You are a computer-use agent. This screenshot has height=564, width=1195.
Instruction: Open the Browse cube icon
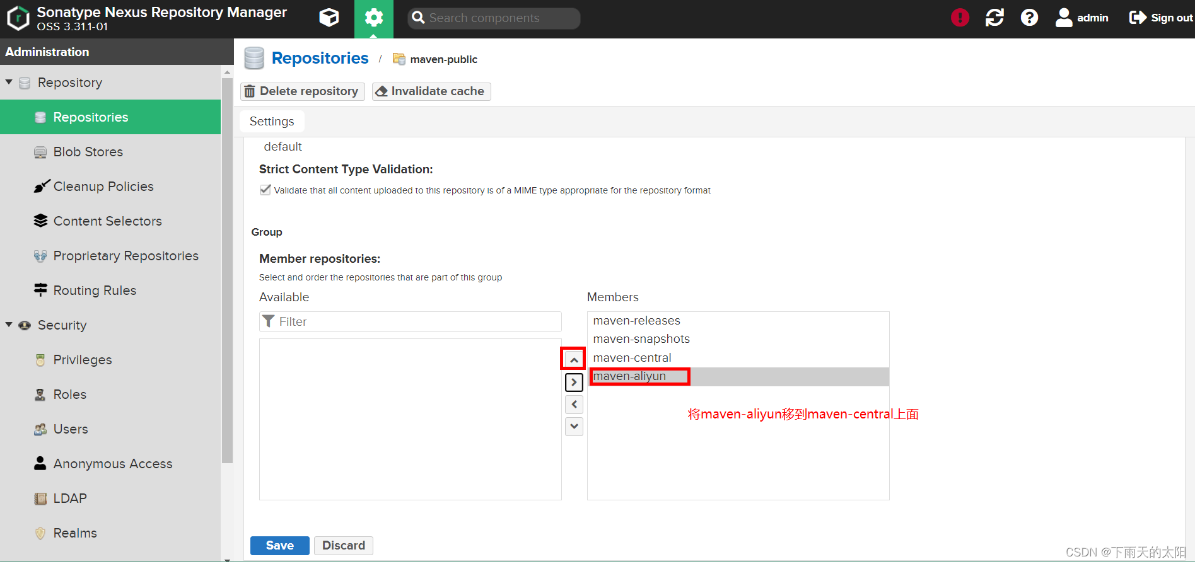coord(329,18)
